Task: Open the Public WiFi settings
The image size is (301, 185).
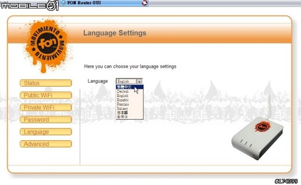Action: tap(46, 95)
